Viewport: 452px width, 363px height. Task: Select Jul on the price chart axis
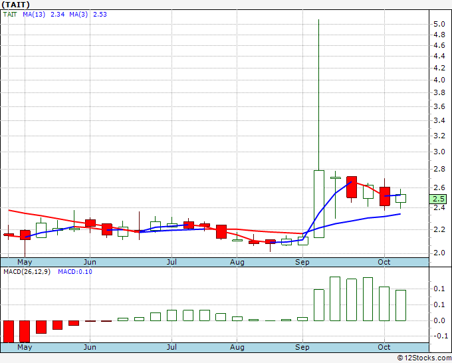171,262
